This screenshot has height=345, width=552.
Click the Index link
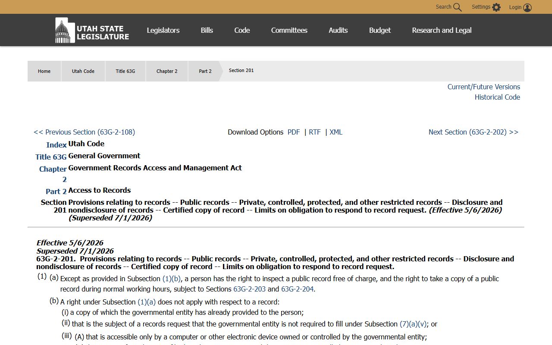point(56,145)
